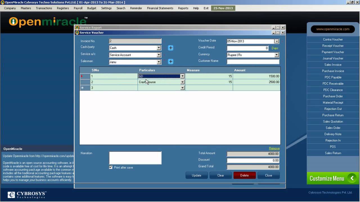Open Payment Voucher from the sidebar

[333, 52]
